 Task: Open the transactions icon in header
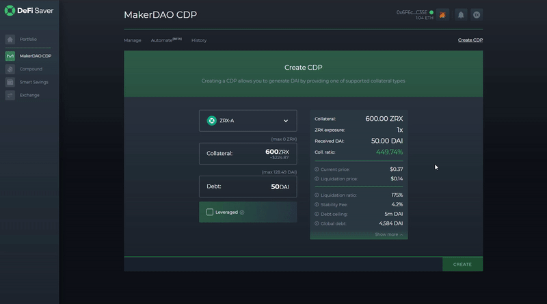point(477,15)
